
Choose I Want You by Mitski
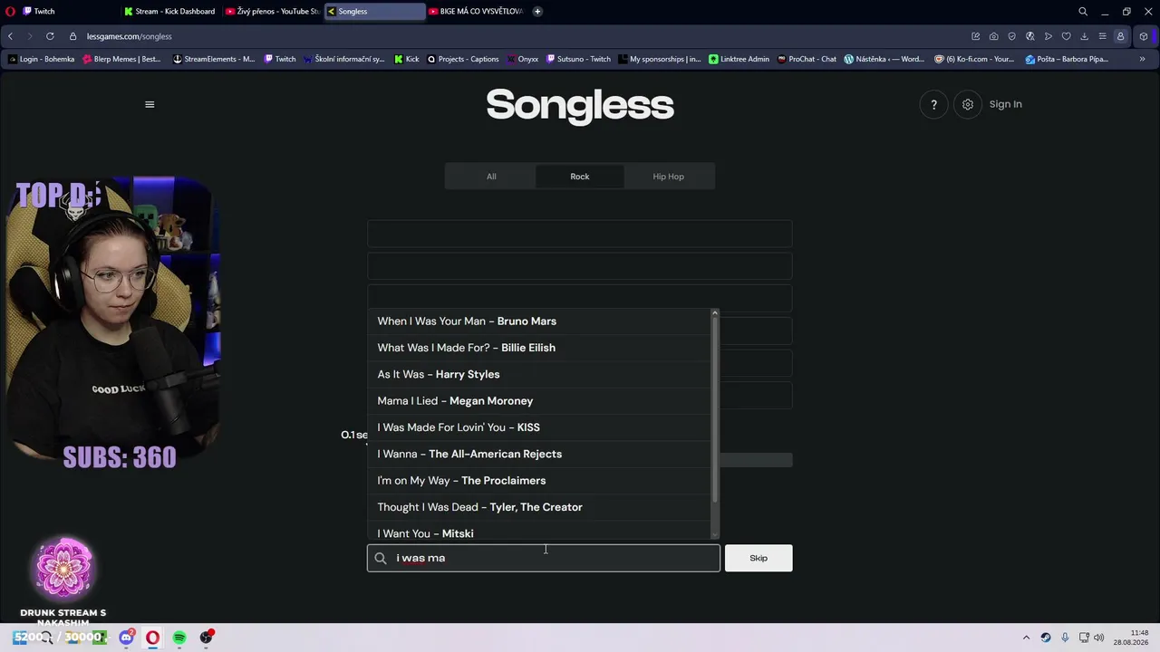point(539,532)
